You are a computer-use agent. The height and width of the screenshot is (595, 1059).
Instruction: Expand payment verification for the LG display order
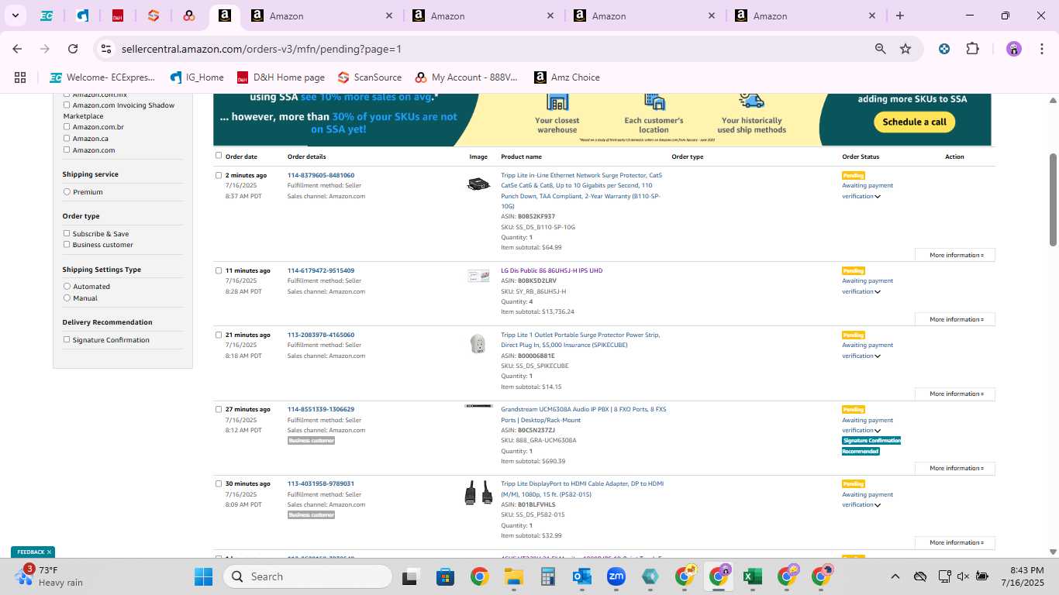point(878,292)
